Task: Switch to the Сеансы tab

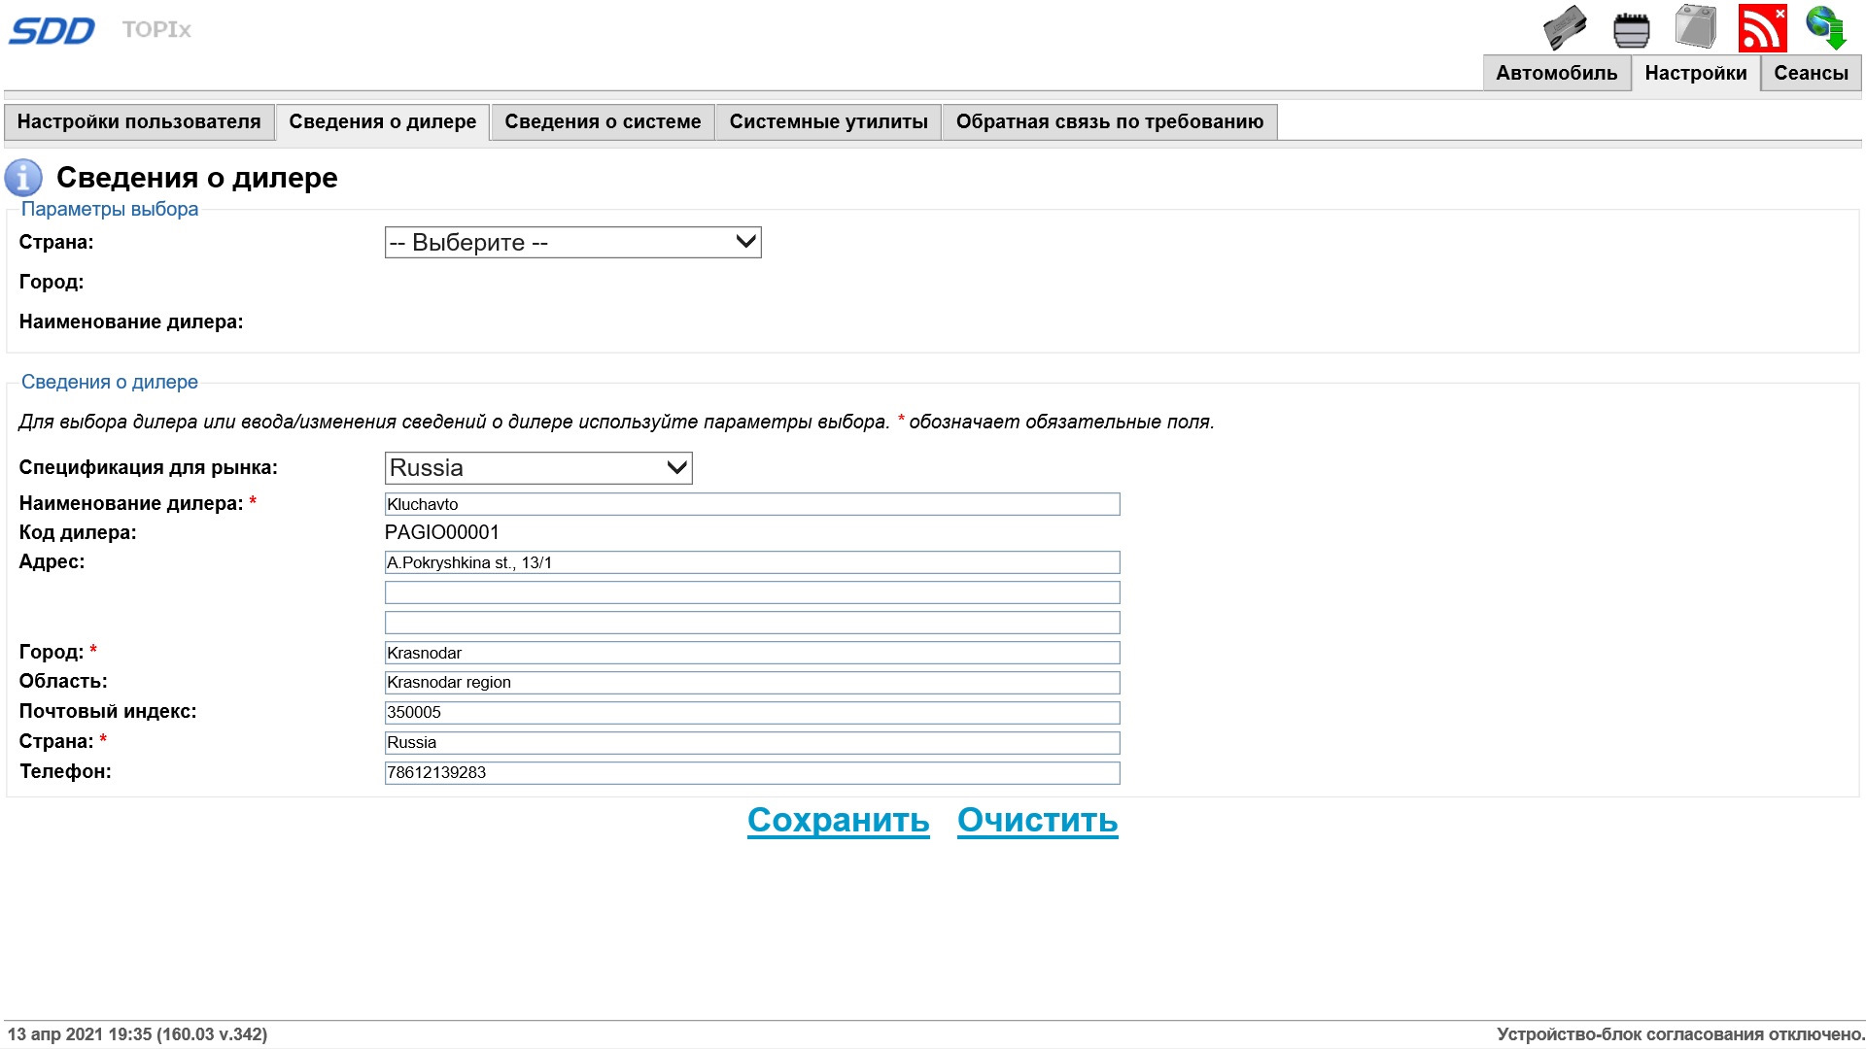Action: click(1811, 74)
